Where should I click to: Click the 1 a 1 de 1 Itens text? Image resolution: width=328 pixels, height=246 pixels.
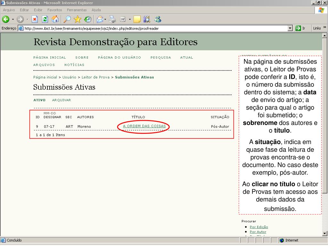(50, 135)
